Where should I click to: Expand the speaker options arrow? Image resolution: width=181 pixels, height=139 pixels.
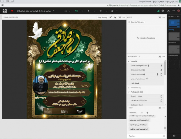tap(82, 11)
